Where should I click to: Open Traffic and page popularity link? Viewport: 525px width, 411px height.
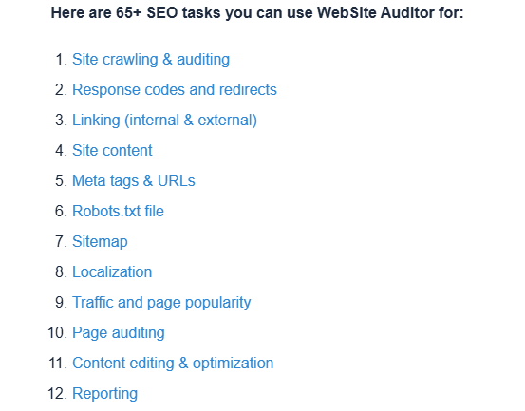tap(161, 303)
